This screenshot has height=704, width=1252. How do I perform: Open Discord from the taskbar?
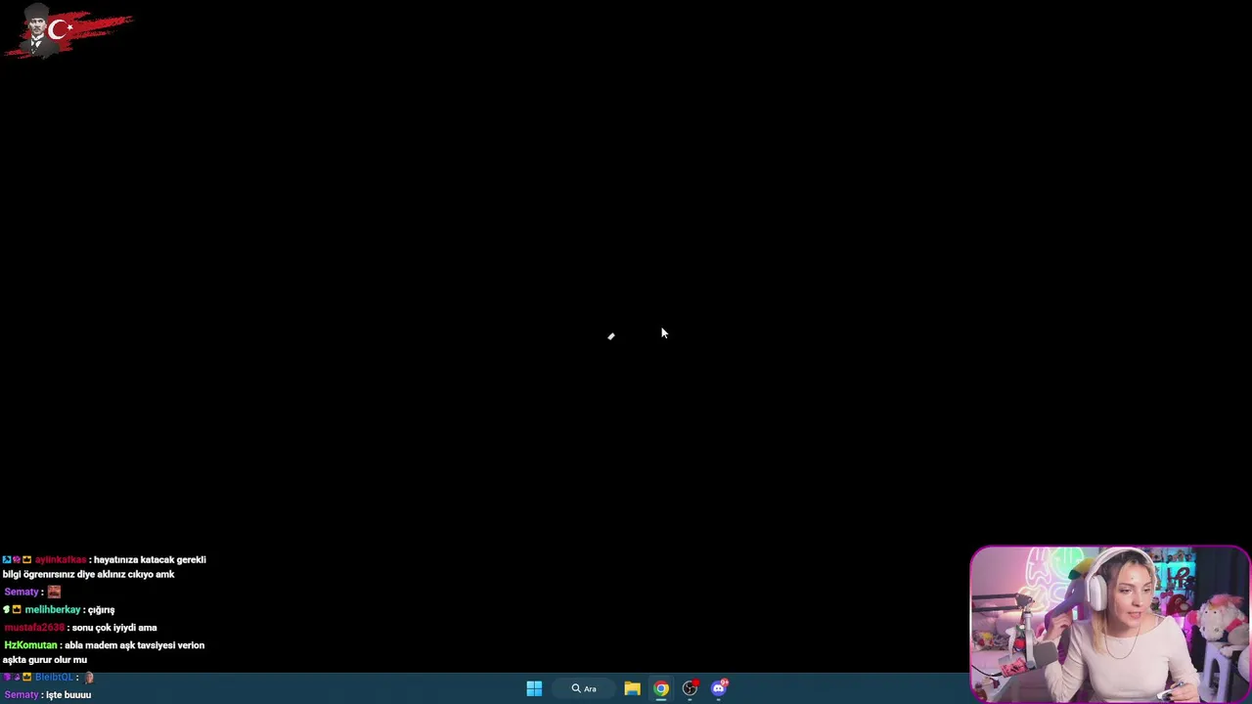tap(719, 688)
